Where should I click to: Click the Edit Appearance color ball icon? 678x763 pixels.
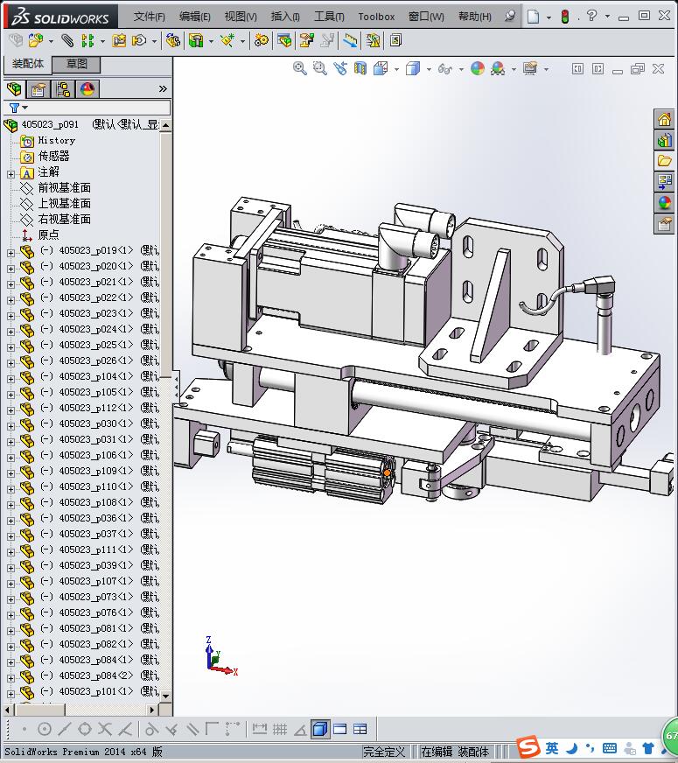(x=478, y=68)
